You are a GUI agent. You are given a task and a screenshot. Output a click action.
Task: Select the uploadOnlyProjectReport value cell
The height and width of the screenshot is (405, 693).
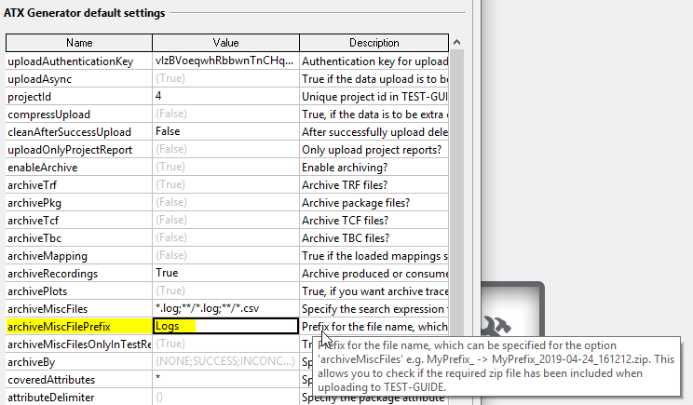225,149
